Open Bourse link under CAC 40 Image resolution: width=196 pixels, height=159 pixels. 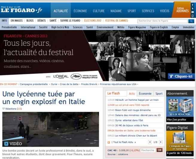[x=112, y=154]
